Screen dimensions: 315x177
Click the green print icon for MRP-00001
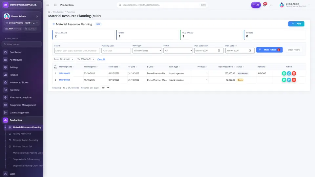(x=284, y=80)
